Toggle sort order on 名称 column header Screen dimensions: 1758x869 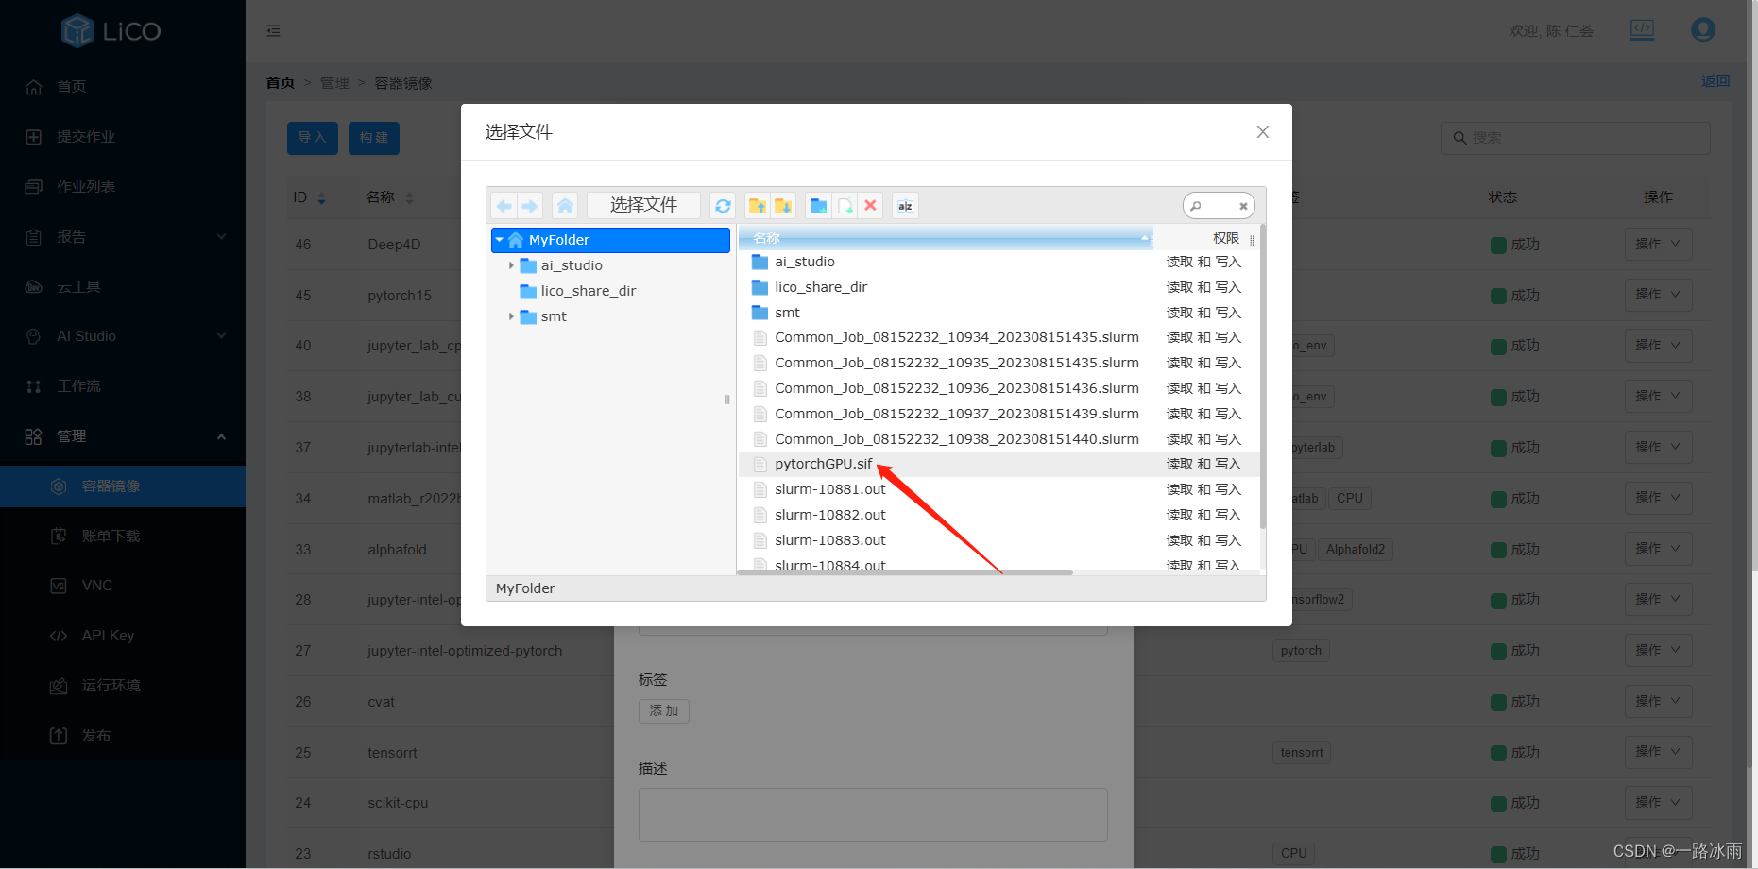(766, 237)
